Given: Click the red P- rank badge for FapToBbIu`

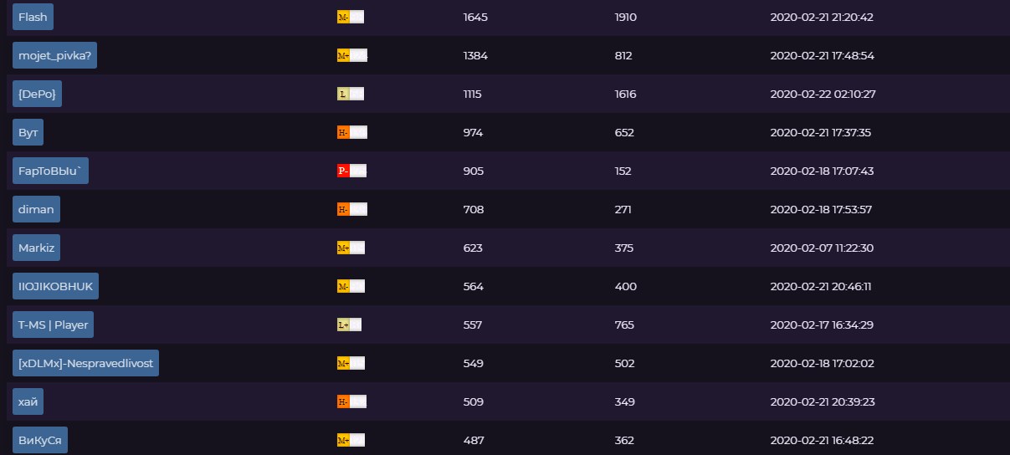Looking at the screenshot, I should click(x=351, y=171).
